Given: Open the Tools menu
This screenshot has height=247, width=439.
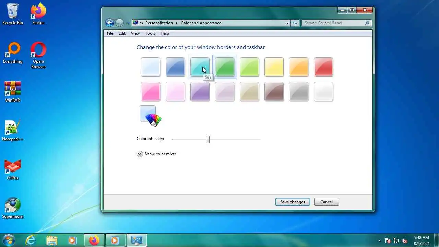Looking at the screenshot, I should click(150, 33).
